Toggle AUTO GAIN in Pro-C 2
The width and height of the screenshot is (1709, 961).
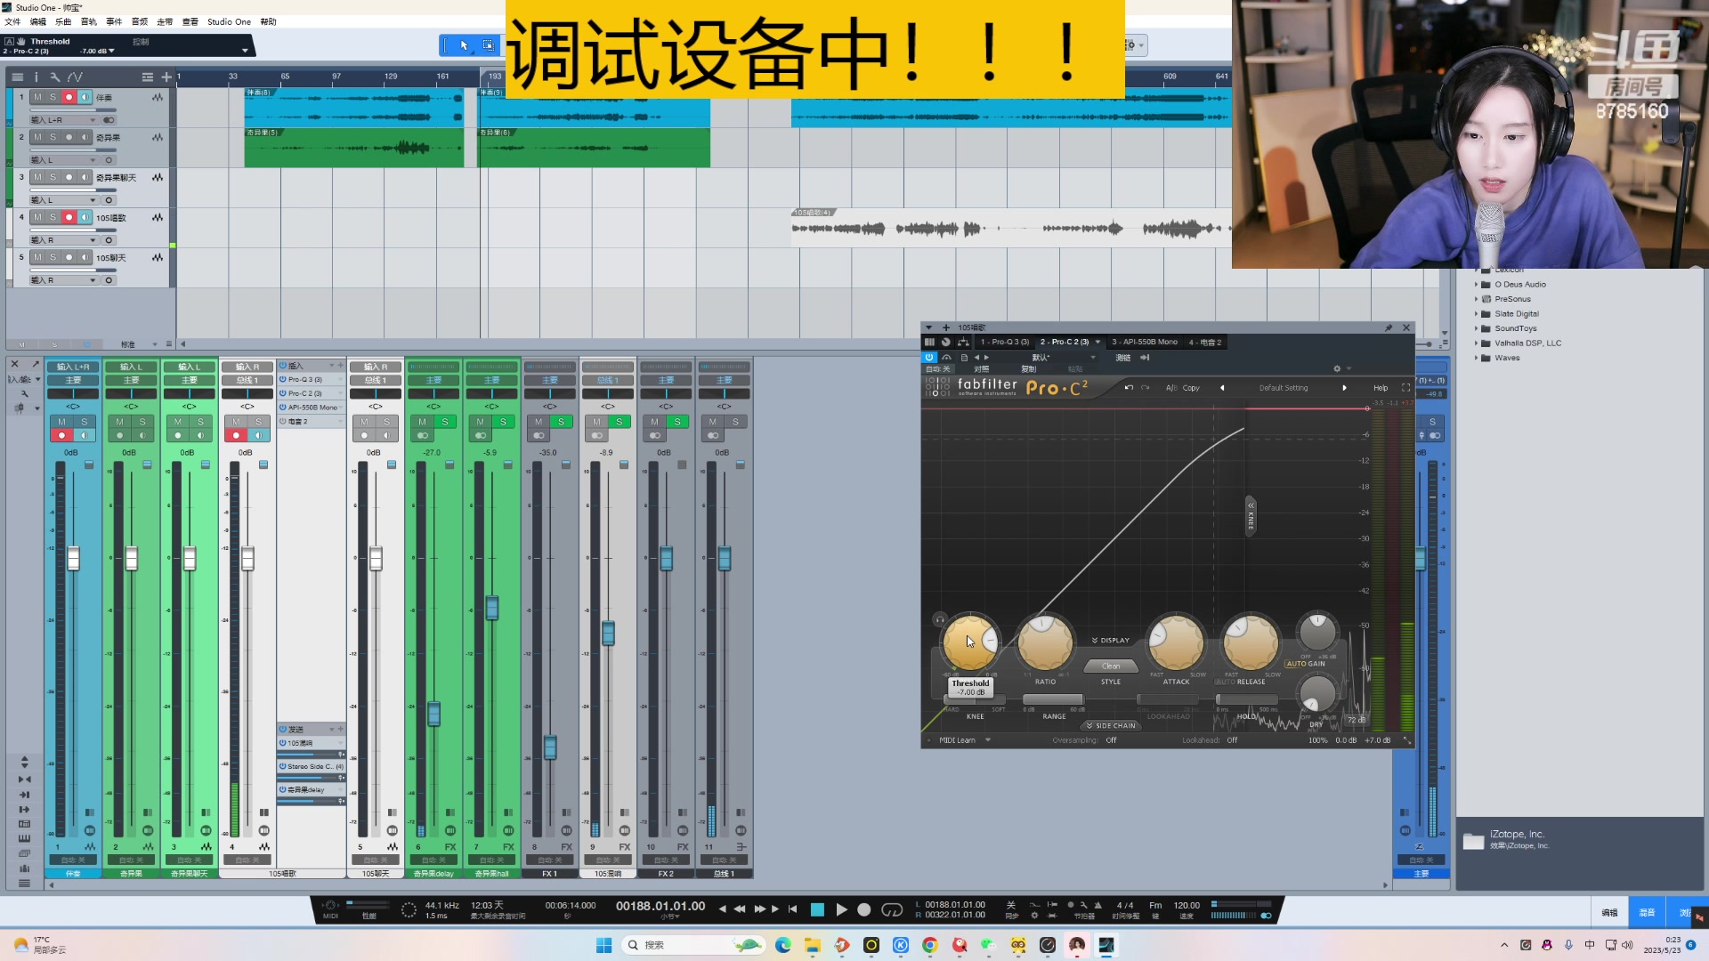(1305, 664)
